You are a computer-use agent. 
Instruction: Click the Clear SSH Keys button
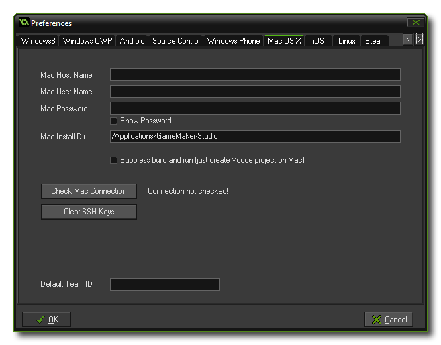coord(89,212)
